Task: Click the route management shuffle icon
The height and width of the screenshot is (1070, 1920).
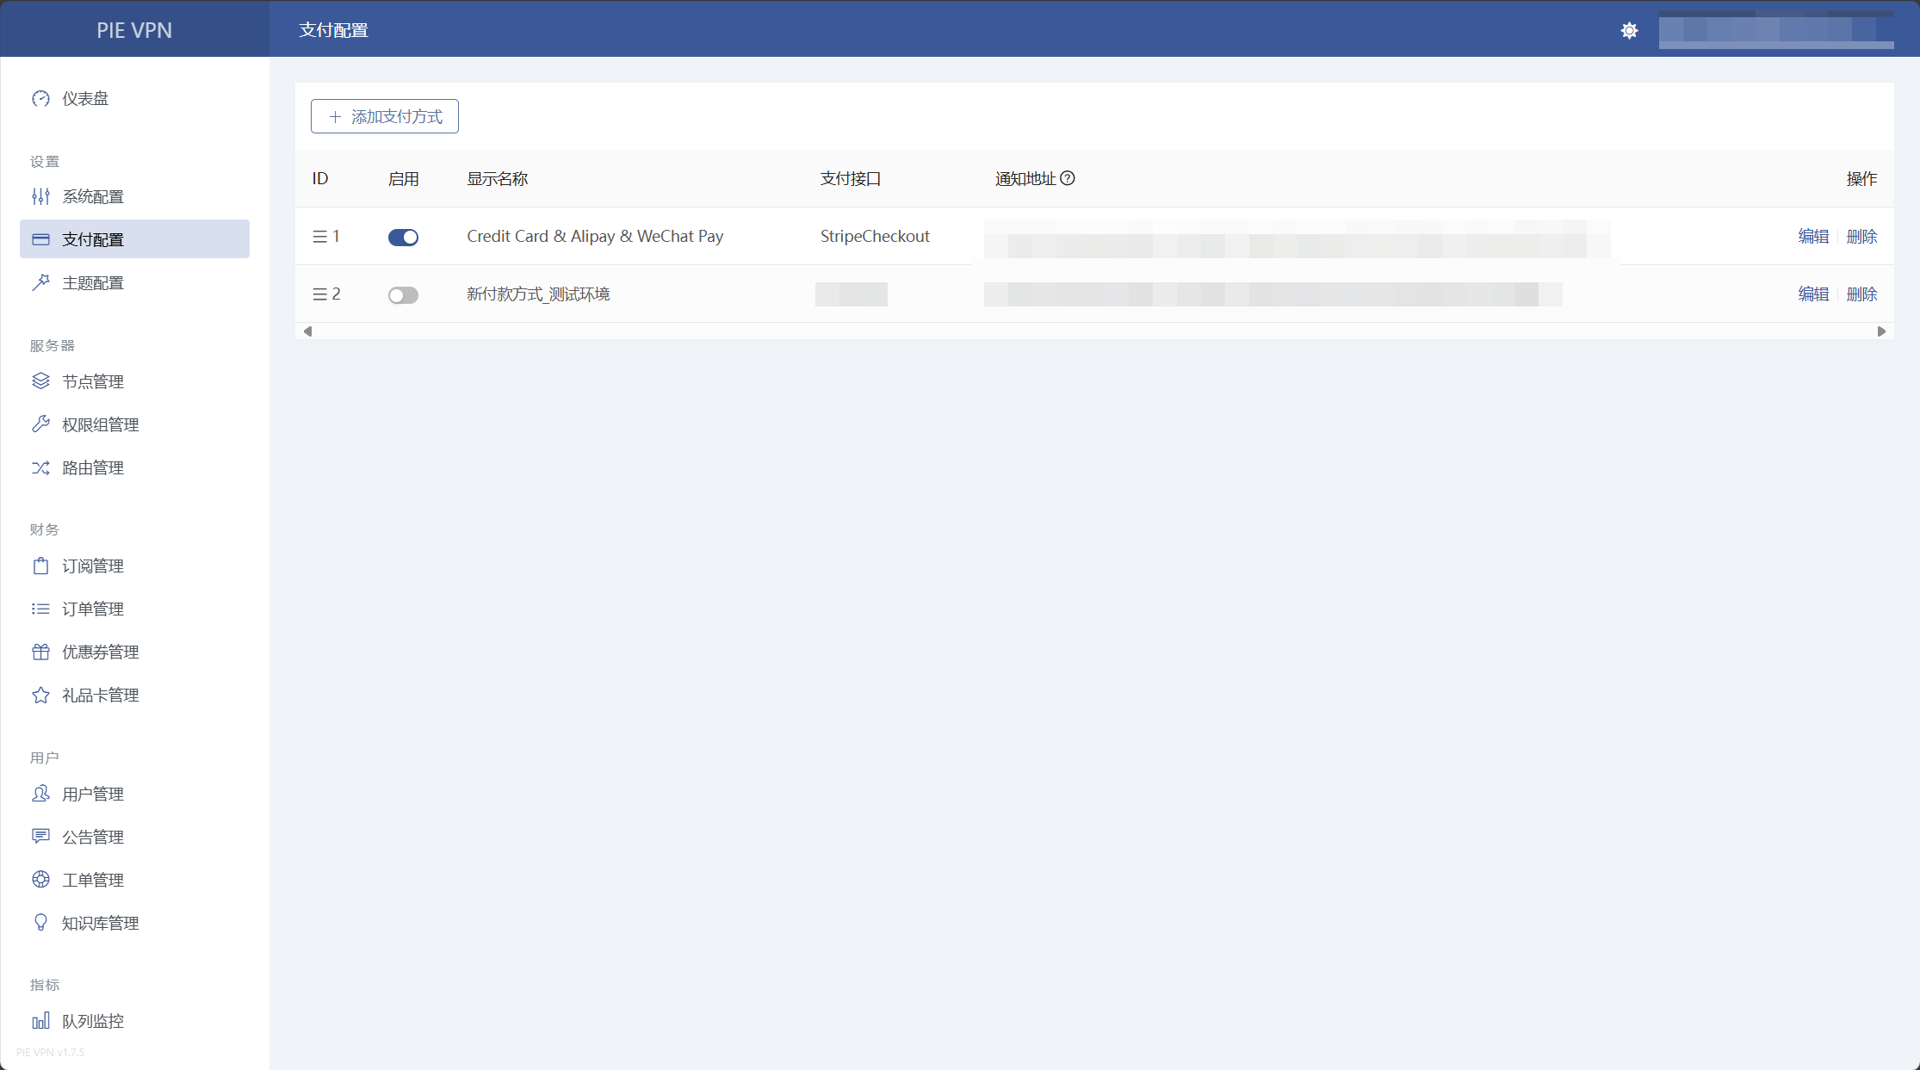Action: (40, 468)
